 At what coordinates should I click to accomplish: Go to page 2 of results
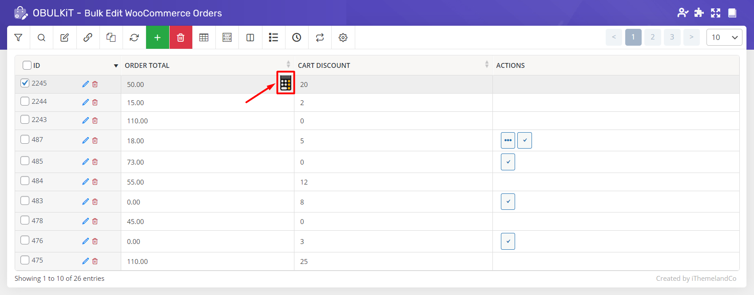point(652,37)
